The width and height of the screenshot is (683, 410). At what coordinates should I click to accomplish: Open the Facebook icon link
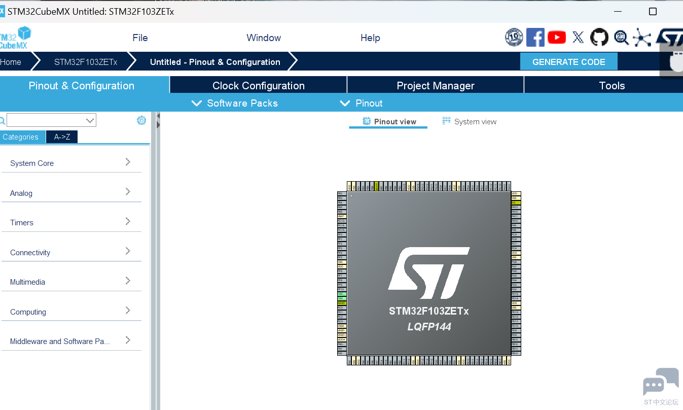tap(535, 37)
